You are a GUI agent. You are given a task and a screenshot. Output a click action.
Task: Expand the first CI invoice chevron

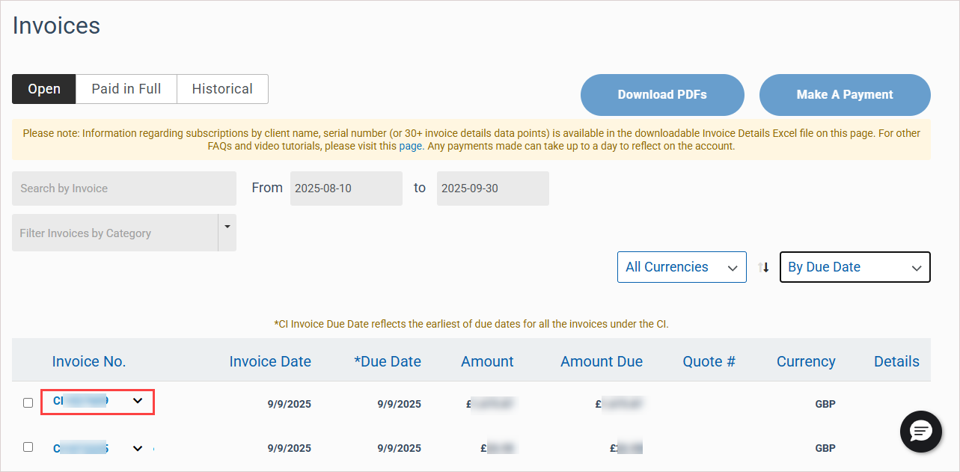138,401
